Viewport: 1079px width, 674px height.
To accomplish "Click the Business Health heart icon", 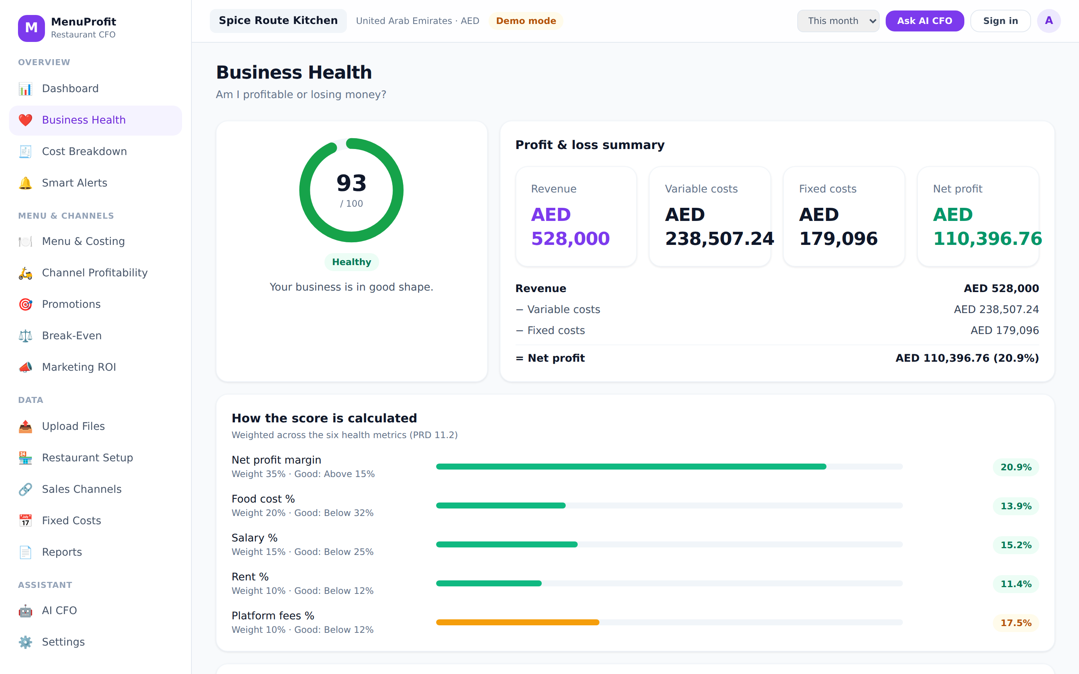I will (x=25, y=120).
